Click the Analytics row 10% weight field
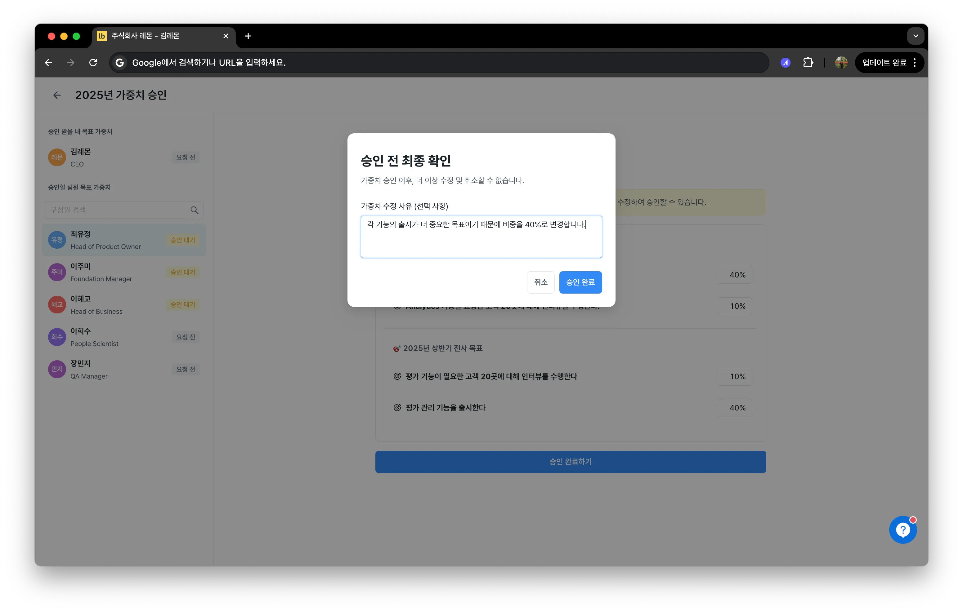This screenshot has width=963, height=612. tap(734, 306)
